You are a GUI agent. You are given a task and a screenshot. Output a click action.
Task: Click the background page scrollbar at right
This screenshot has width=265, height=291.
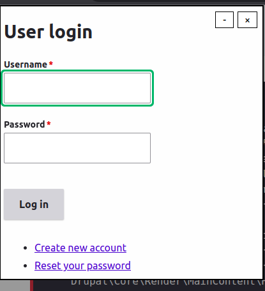click(x=264, y=43)
